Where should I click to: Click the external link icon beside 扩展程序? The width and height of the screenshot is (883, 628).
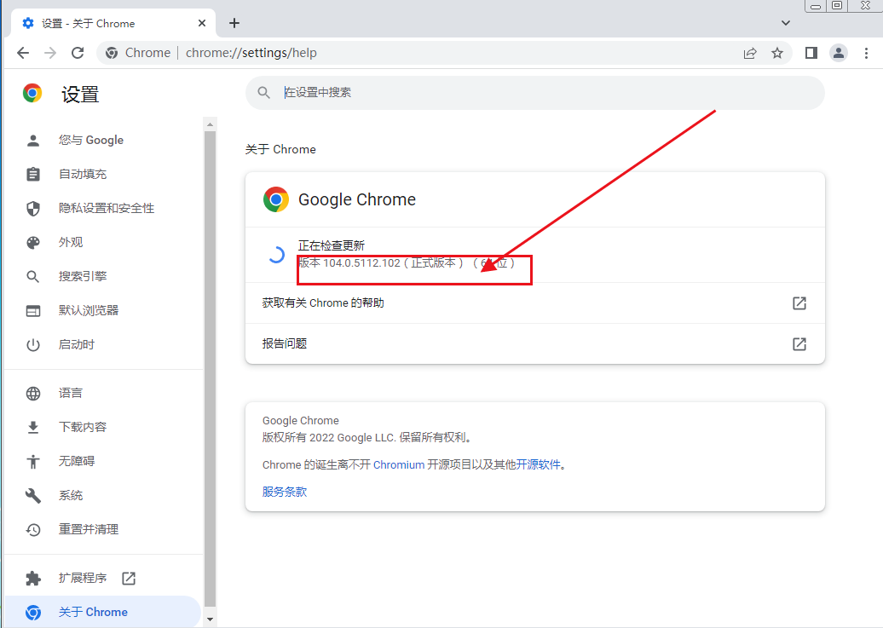click(129, 578)
